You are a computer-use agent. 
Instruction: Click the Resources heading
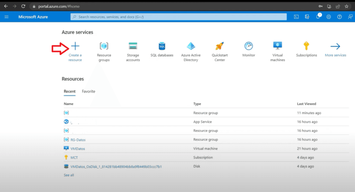coord(73,79)
